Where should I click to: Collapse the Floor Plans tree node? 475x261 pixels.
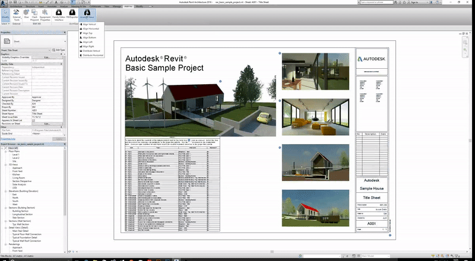(x=6, y=151)
